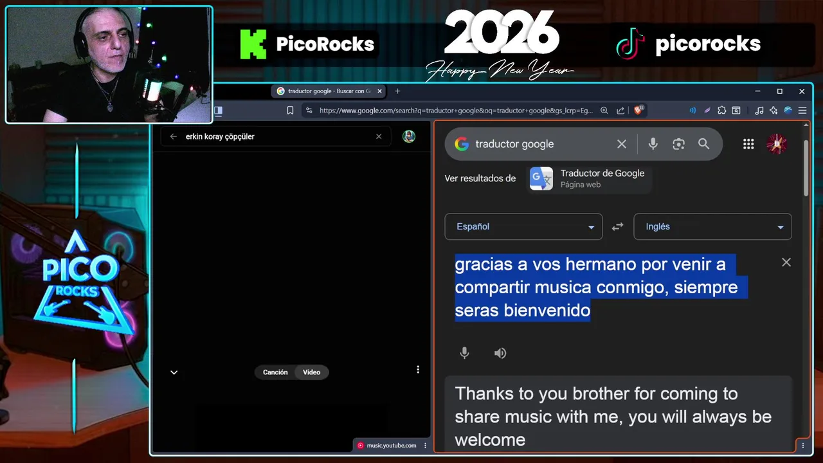Open the Traductor de Google result link
Image resolution: width=823 pixels, height=463 pixels.
click(602, 173)
